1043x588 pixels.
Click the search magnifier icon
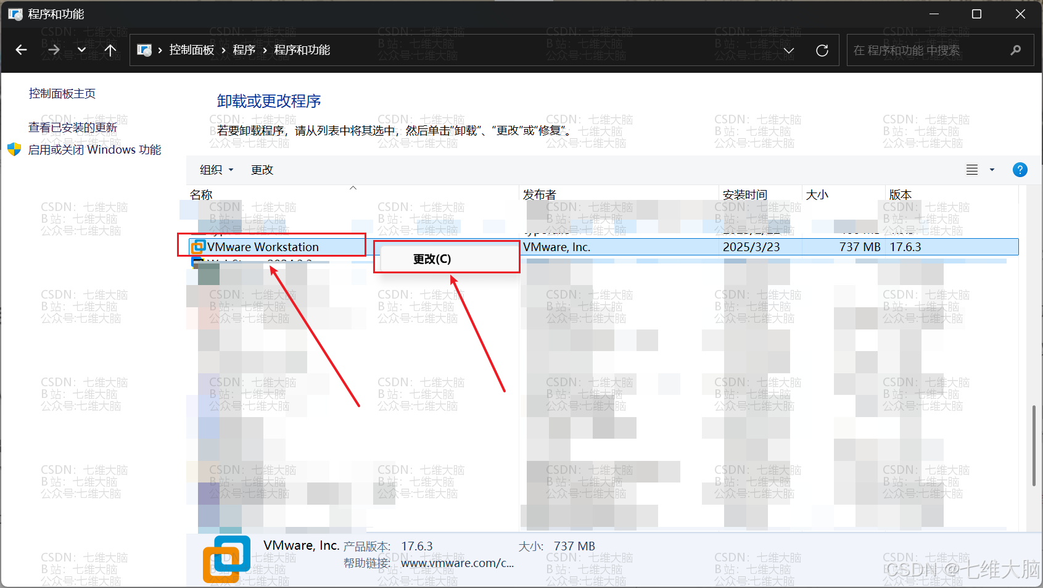(1016, 51)
